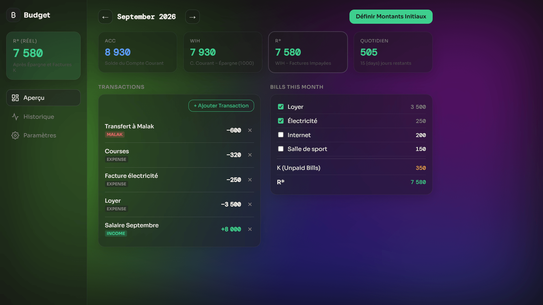Go to the next month arrow

coord(192,17)
